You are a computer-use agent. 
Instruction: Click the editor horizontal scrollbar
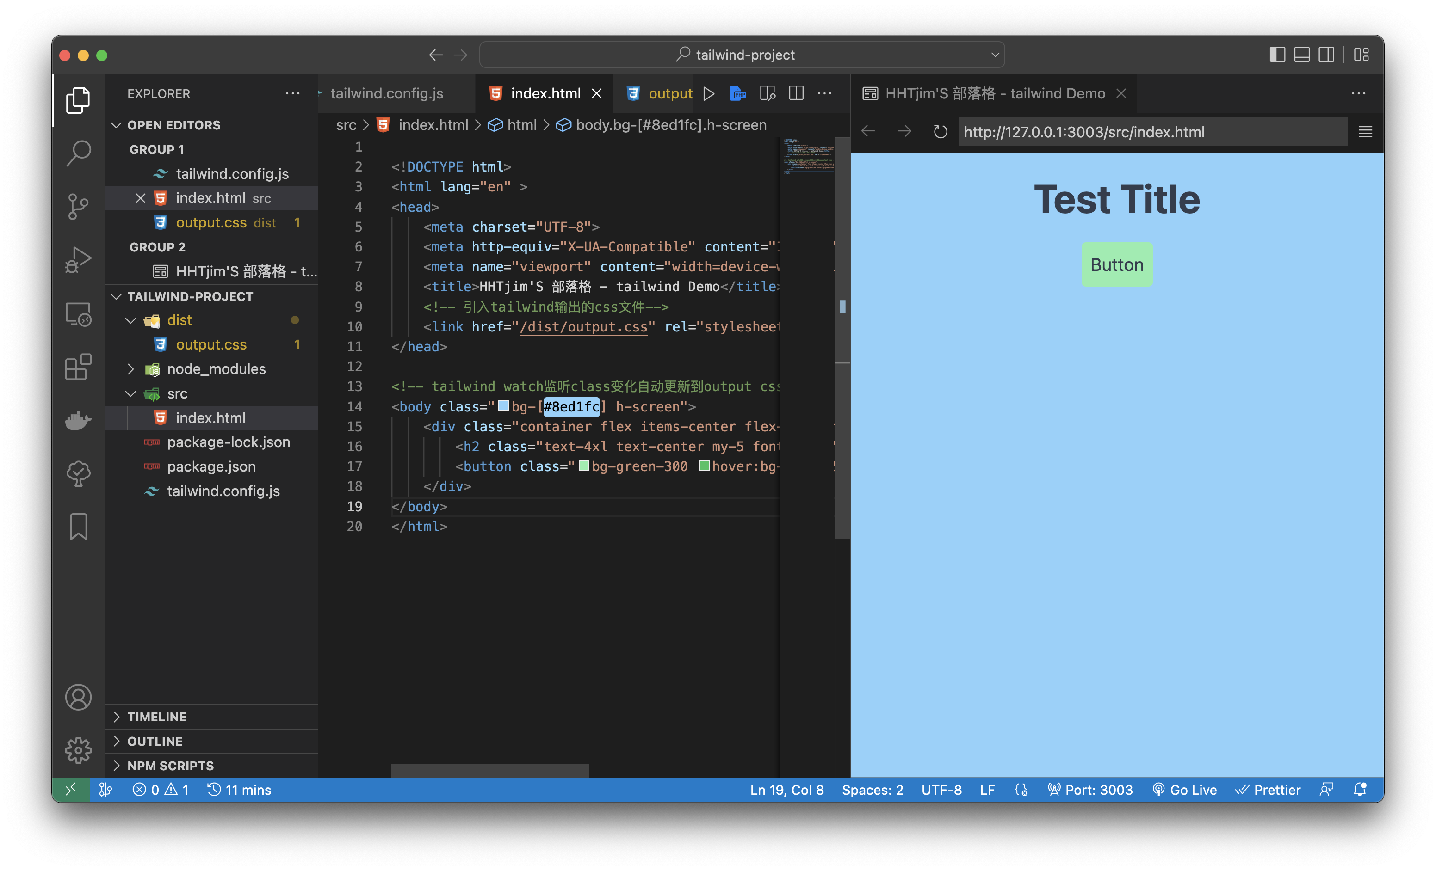tap(489, 771)
